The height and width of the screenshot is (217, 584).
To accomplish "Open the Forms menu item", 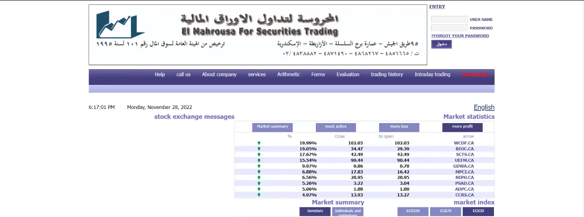I will [318, 74].
